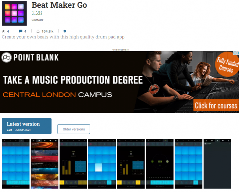Select the Latest version tab
This screenshot has height=192, width=239.
(27, 126)
